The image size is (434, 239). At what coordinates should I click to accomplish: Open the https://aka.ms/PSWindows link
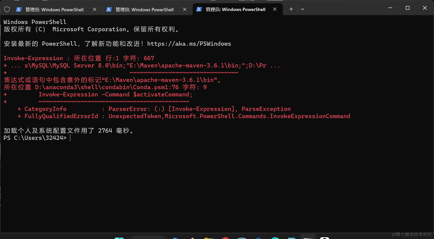189,44
